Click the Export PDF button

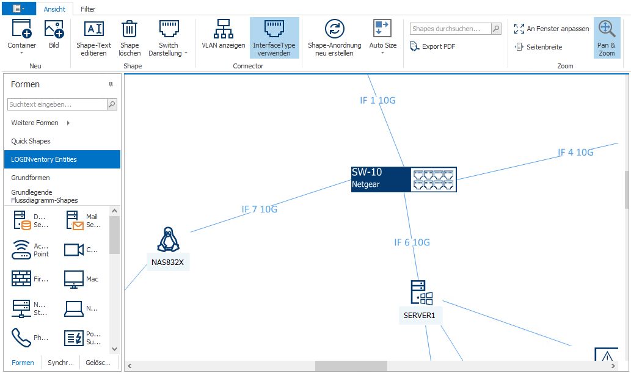pos(432,46)
